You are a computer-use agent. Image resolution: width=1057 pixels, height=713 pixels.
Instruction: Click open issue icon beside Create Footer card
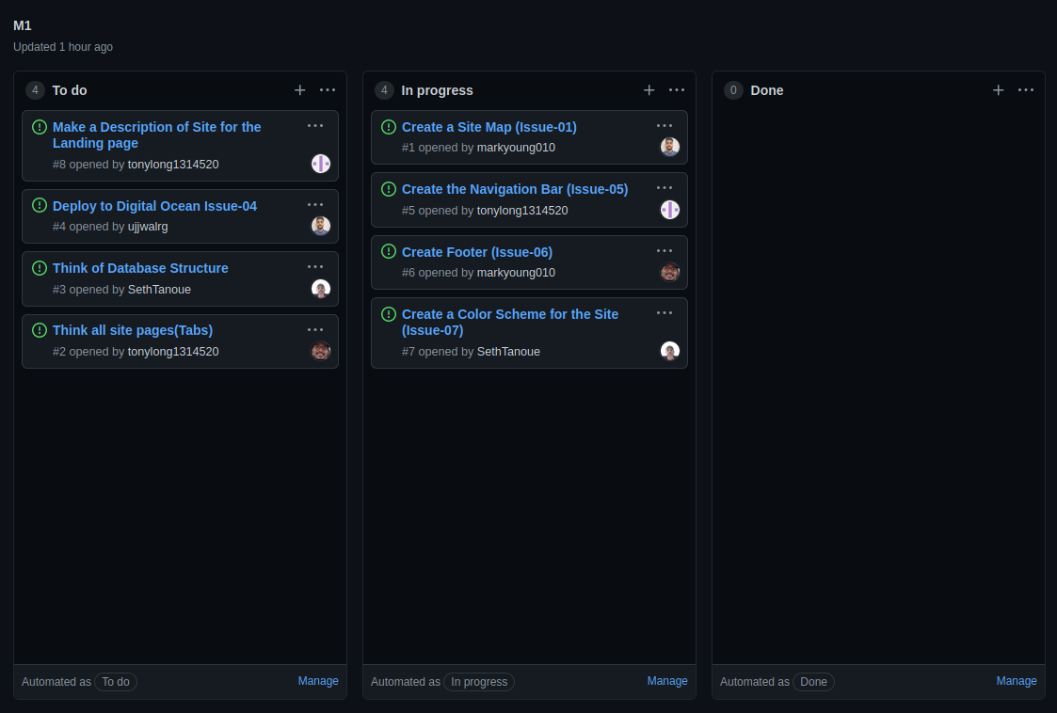pos(389,251)
